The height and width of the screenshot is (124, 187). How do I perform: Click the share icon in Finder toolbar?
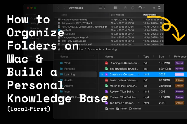coord(126,8)
